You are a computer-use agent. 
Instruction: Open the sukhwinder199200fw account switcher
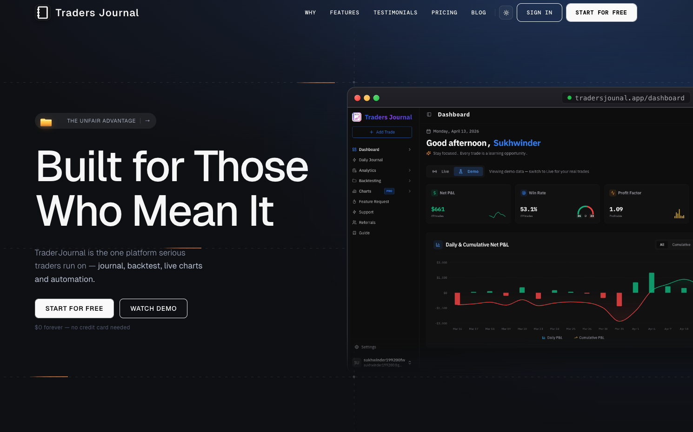[x=382, y=362]
